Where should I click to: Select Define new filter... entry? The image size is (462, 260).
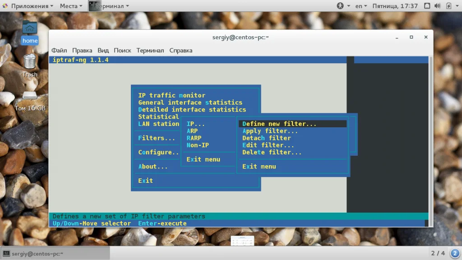tap(292, 124)
